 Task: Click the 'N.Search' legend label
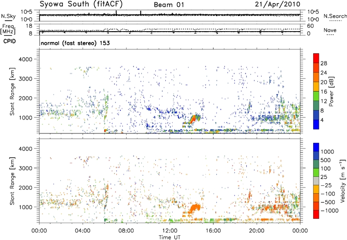(335, 16)
